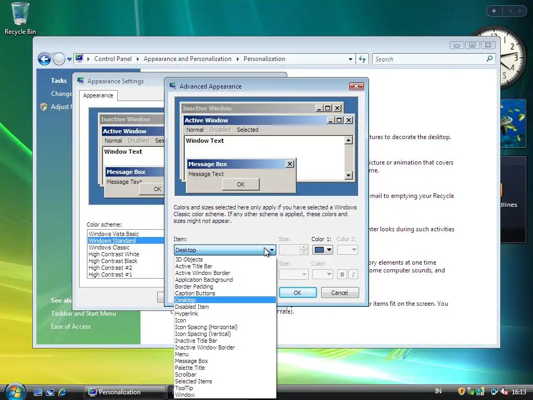The image size is (533, 400).
Task: Select Active Title Bar in Item list
Action: click(x=225, y=266)
